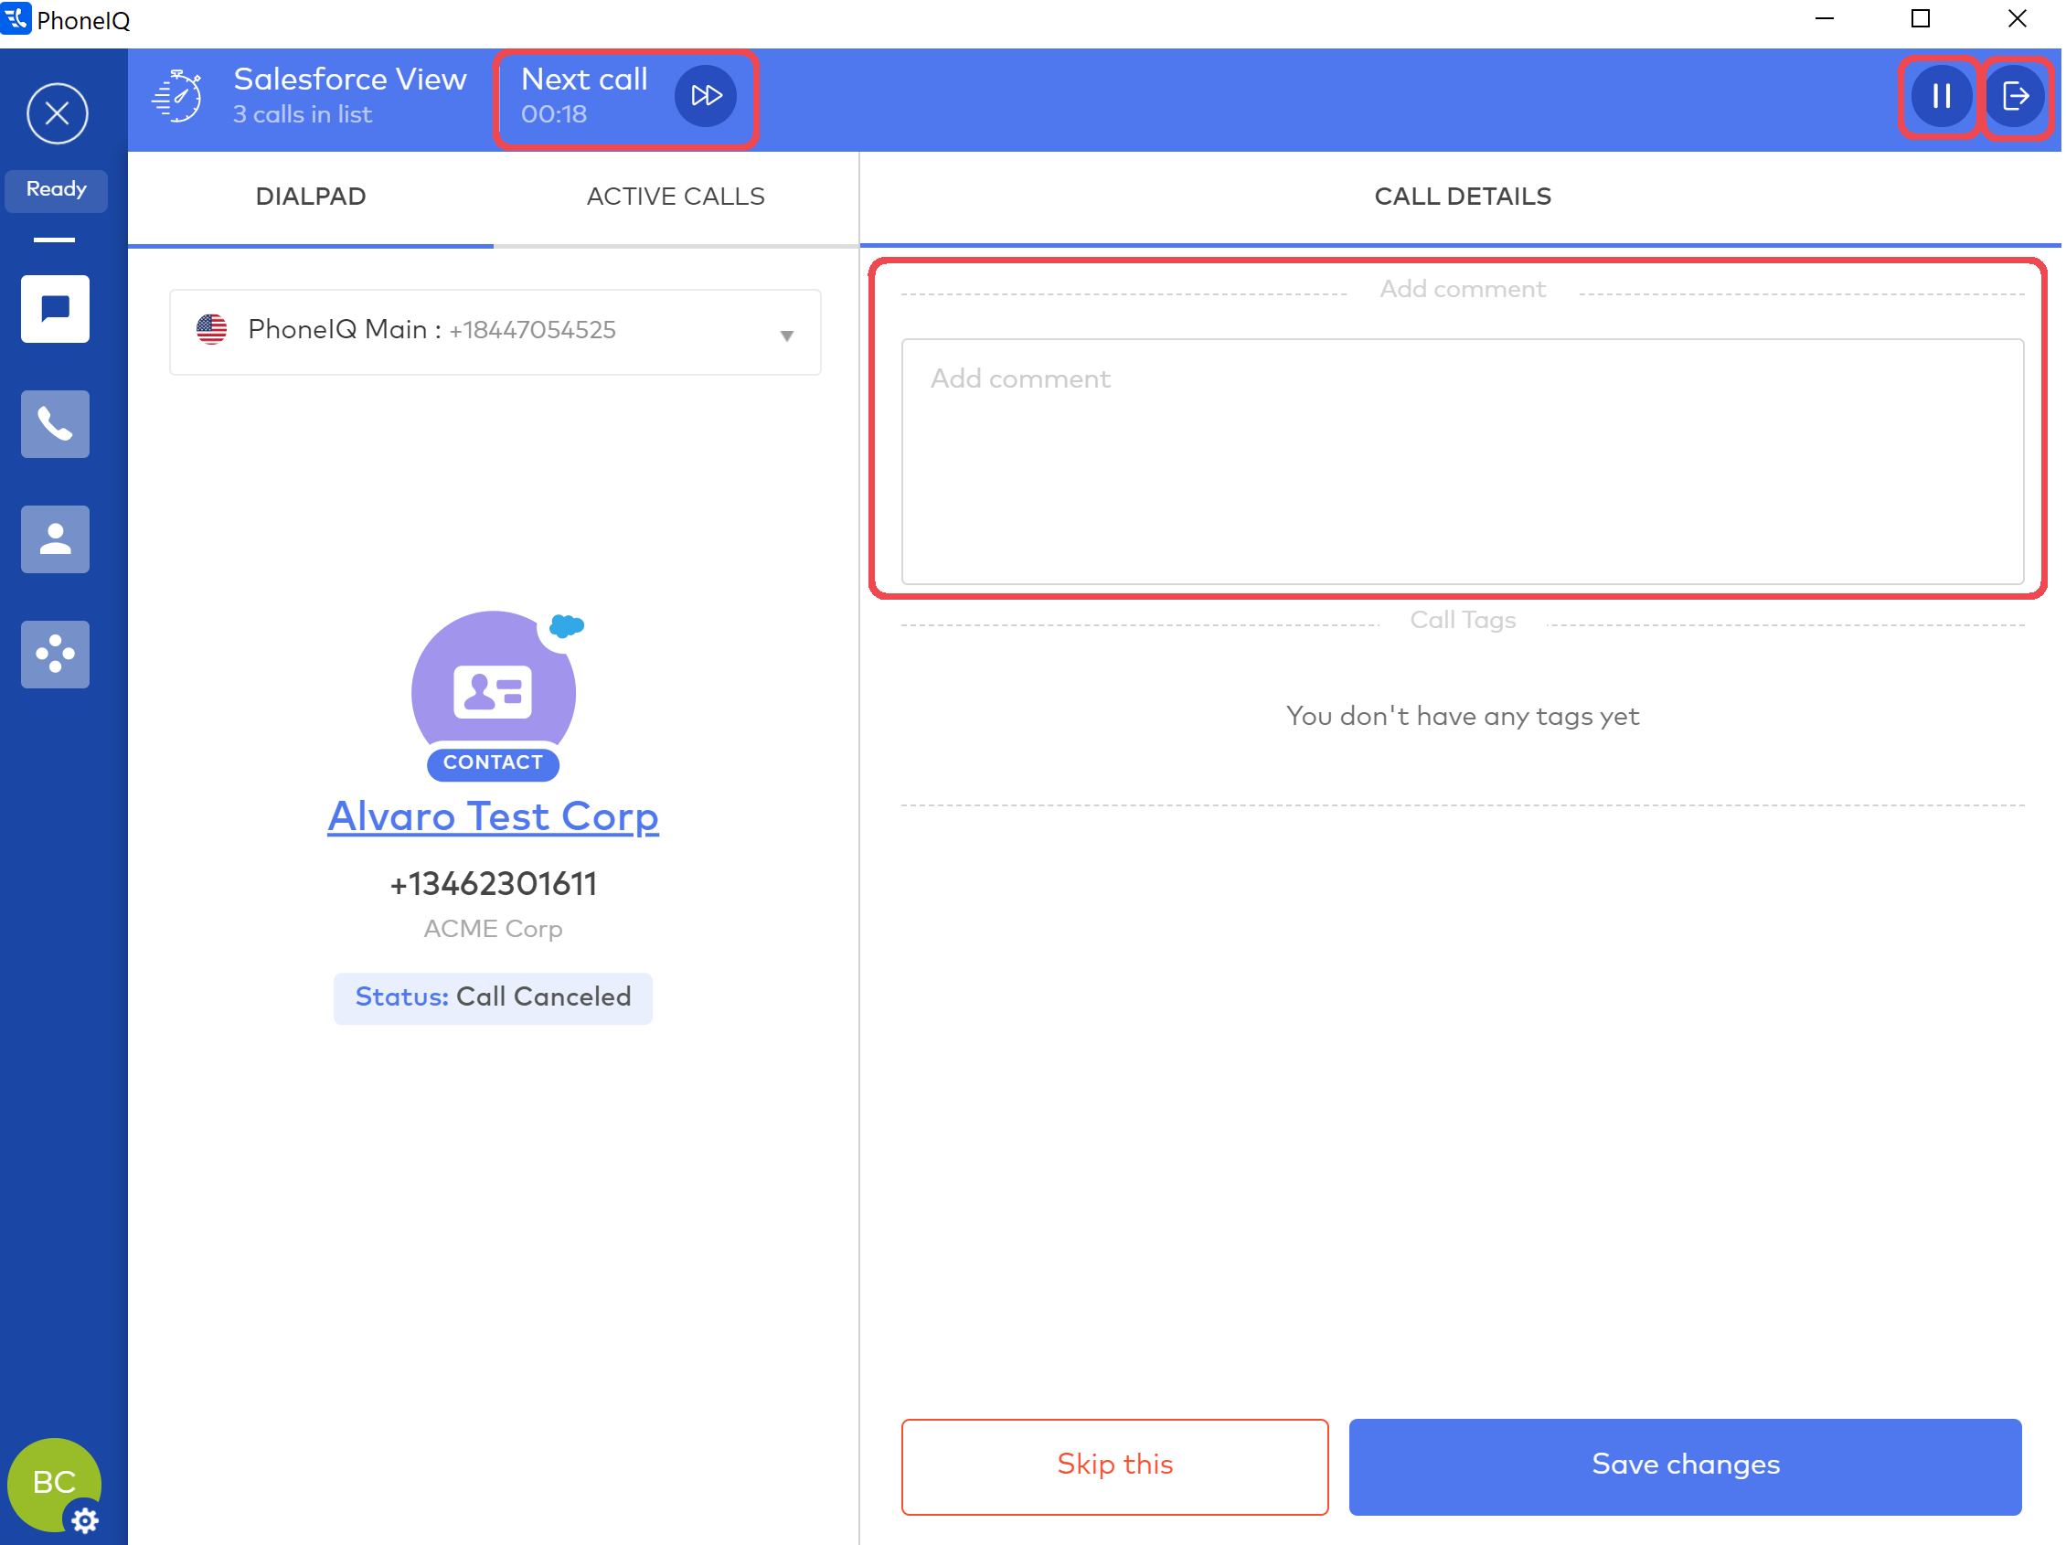Screen dimensions: 2066x1545
Task: Switch to the ACTIVE CALLS tab
Action: pyautogui.click(x=676, y=197)
